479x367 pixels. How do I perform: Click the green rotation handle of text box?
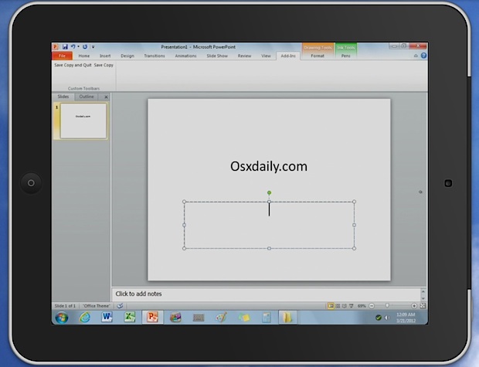pyautogui.click(x=269, y=193)
